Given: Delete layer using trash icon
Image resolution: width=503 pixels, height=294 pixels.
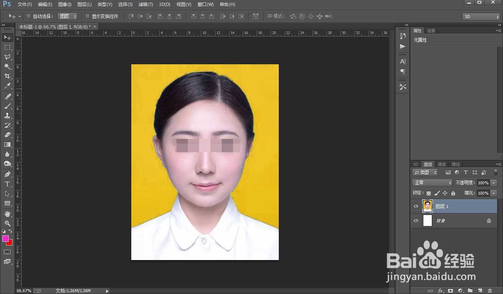Looking at the screenshot, I should click(x=490, y=291).
